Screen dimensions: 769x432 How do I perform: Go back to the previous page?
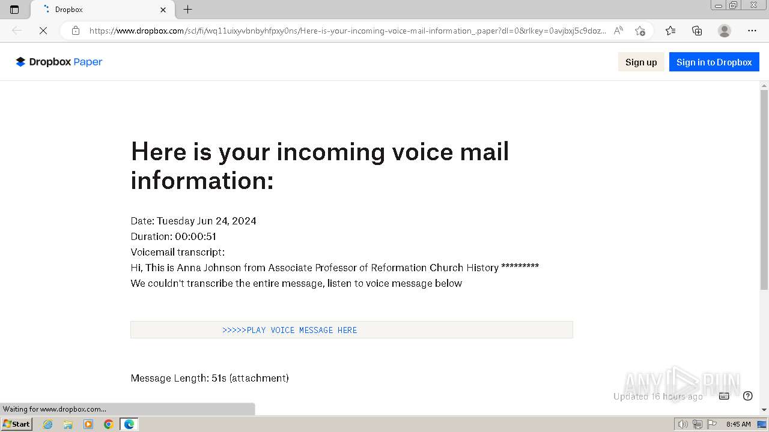(17, 31)
